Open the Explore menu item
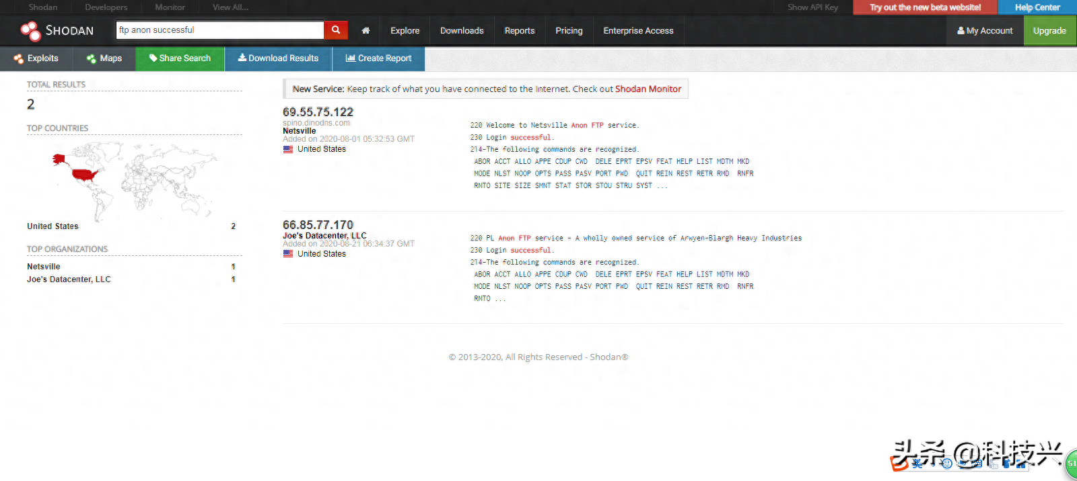Viewport: 1077px width, 481px height. (405, 31)
